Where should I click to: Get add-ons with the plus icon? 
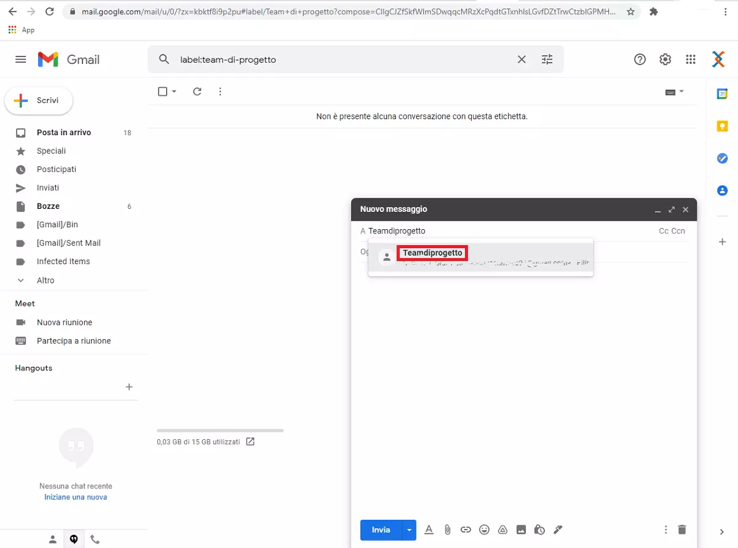(x=723, y=242)
